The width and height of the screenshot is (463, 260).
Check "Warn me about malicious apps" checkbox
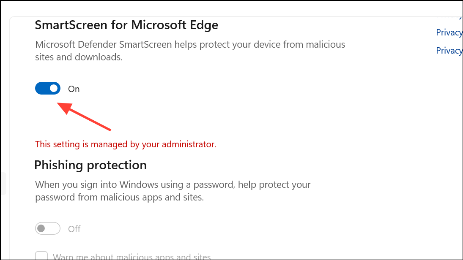pyautogui.click(x=41, y=256)
